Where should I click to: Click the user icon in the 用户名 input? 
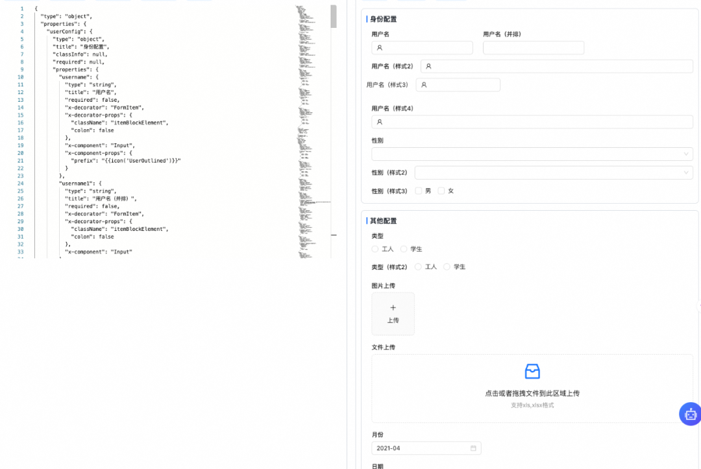(380, 48)
